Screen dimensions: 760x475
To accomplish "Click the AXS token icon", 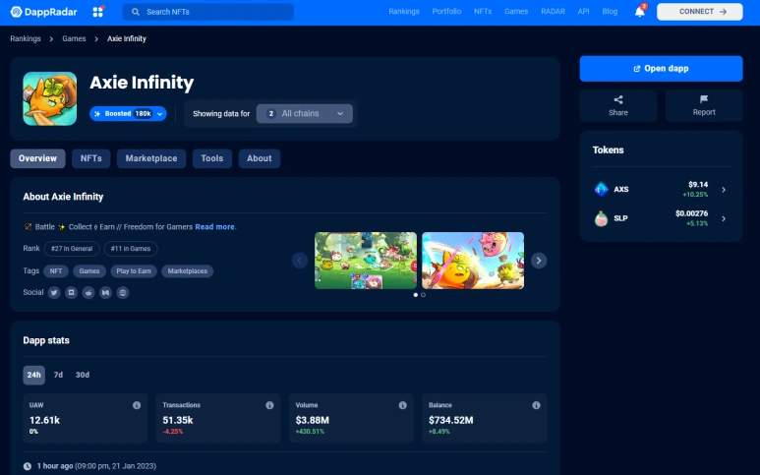I will point(601,189).
